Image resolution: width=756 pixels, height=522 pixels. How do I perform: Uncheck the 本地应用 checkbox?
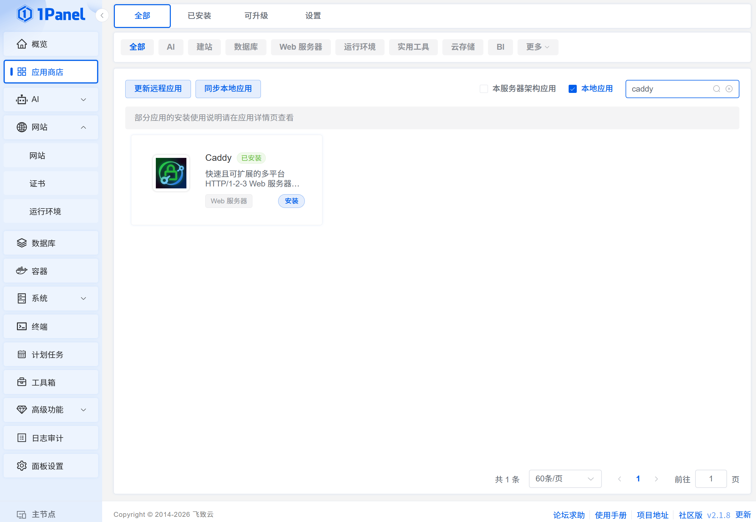click(572, 89)
